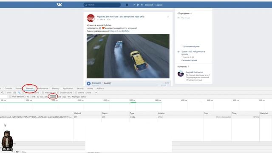
Task: Switch to DevTools Application tab
Action: tap(68, 88)
